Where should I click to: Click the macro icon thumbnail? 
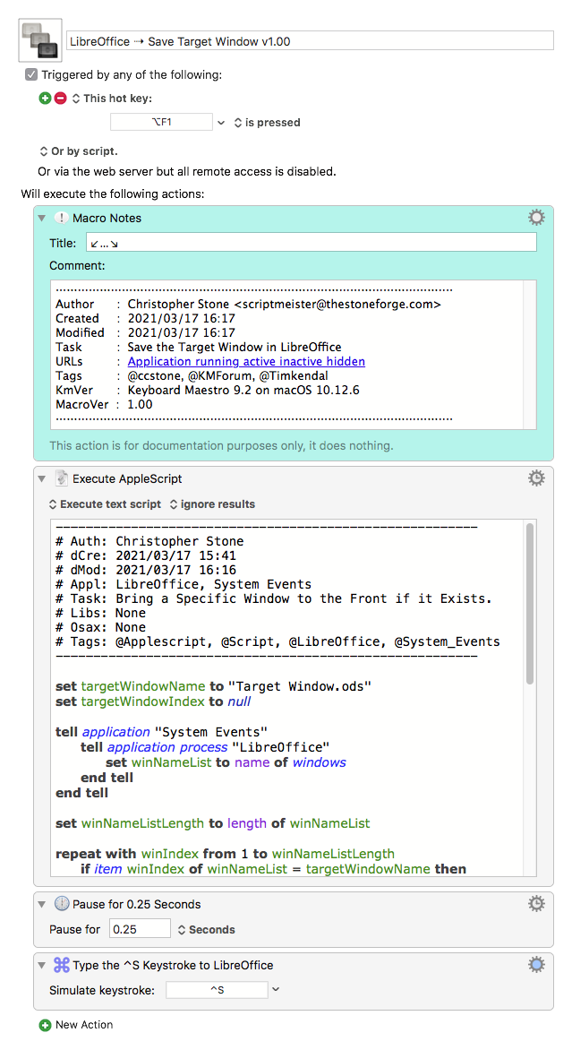pos(40,40)
